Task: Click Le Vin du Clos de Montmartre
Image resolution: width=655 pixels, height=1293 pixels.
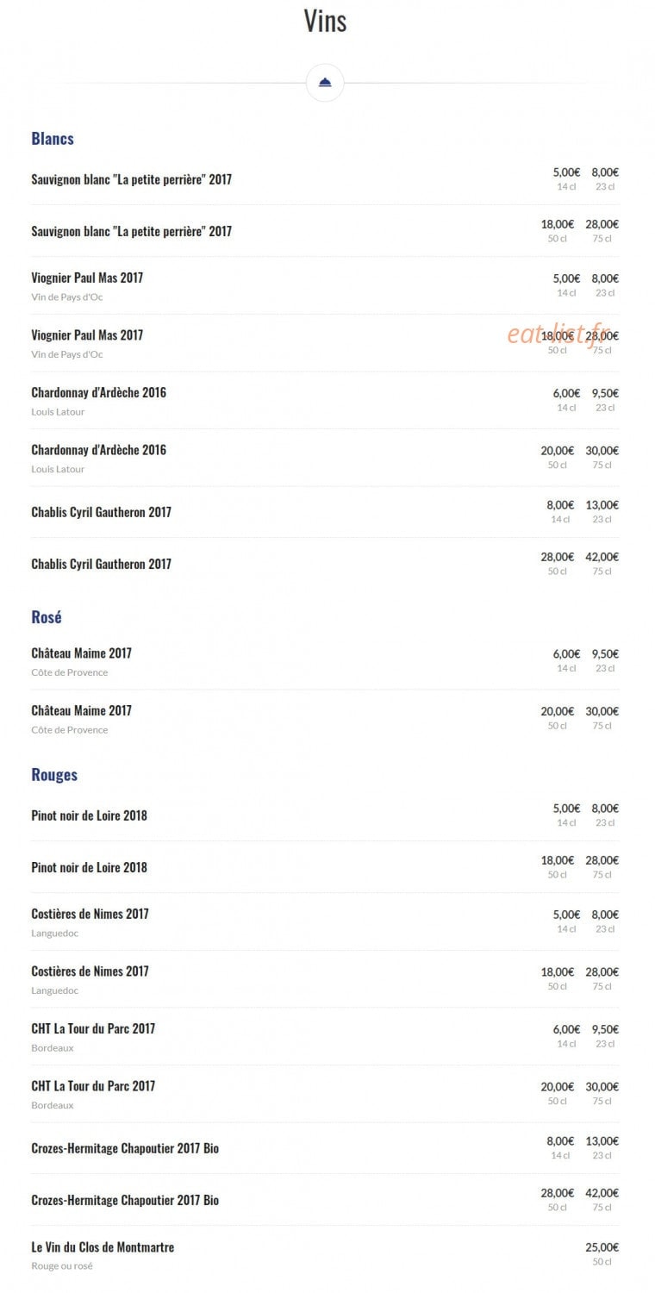Action: (103, 1247)
